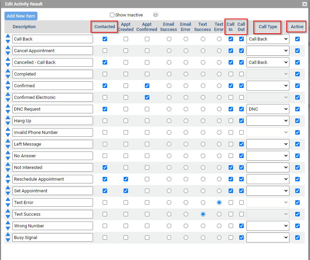Click the Active column header

(297, 27)
